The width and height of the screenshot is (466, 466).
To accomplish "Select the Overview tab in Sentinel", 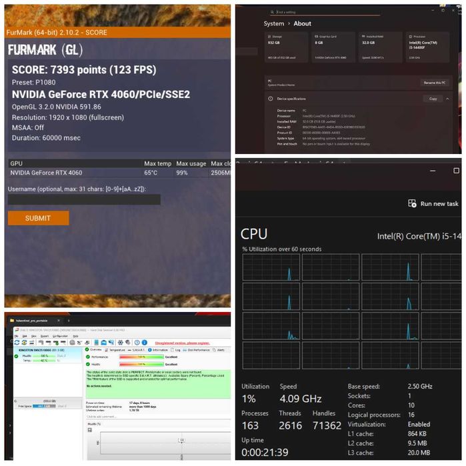I will pos(93,349).
